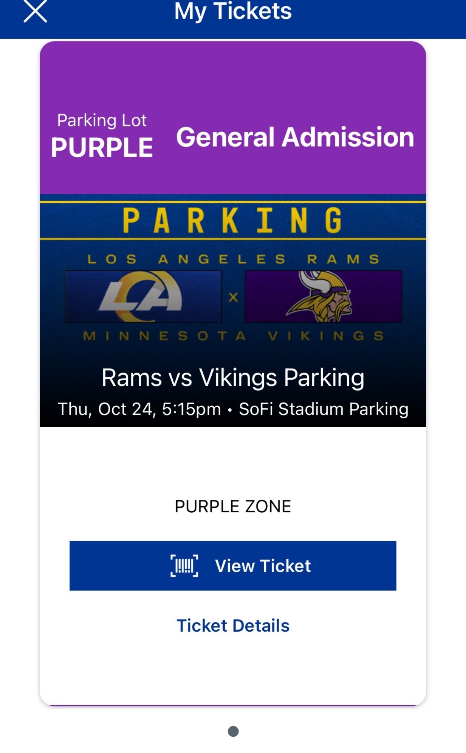Tap the Minnesota Vikings text in image
The width and height of the screenshot is (466, 753).
pyautogui.click(x=233, y=336)
